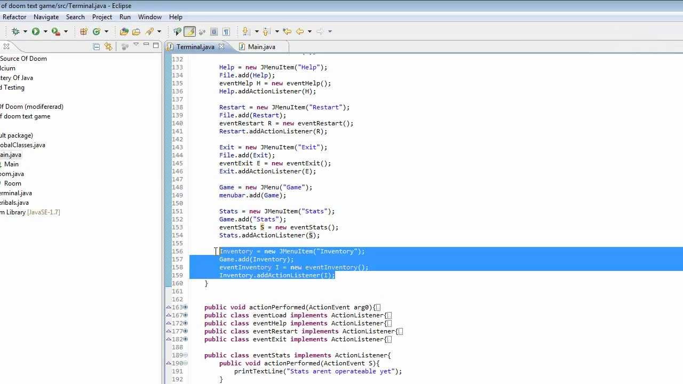Screen dimensions: 683x384
Task: Click the code line menubar.add(Game);
Action: [252, 195]
